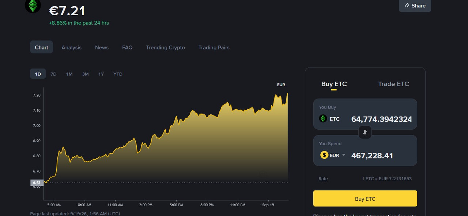Click the swap currencies arrows icon
468x216 pixels.
pos(365,132)
